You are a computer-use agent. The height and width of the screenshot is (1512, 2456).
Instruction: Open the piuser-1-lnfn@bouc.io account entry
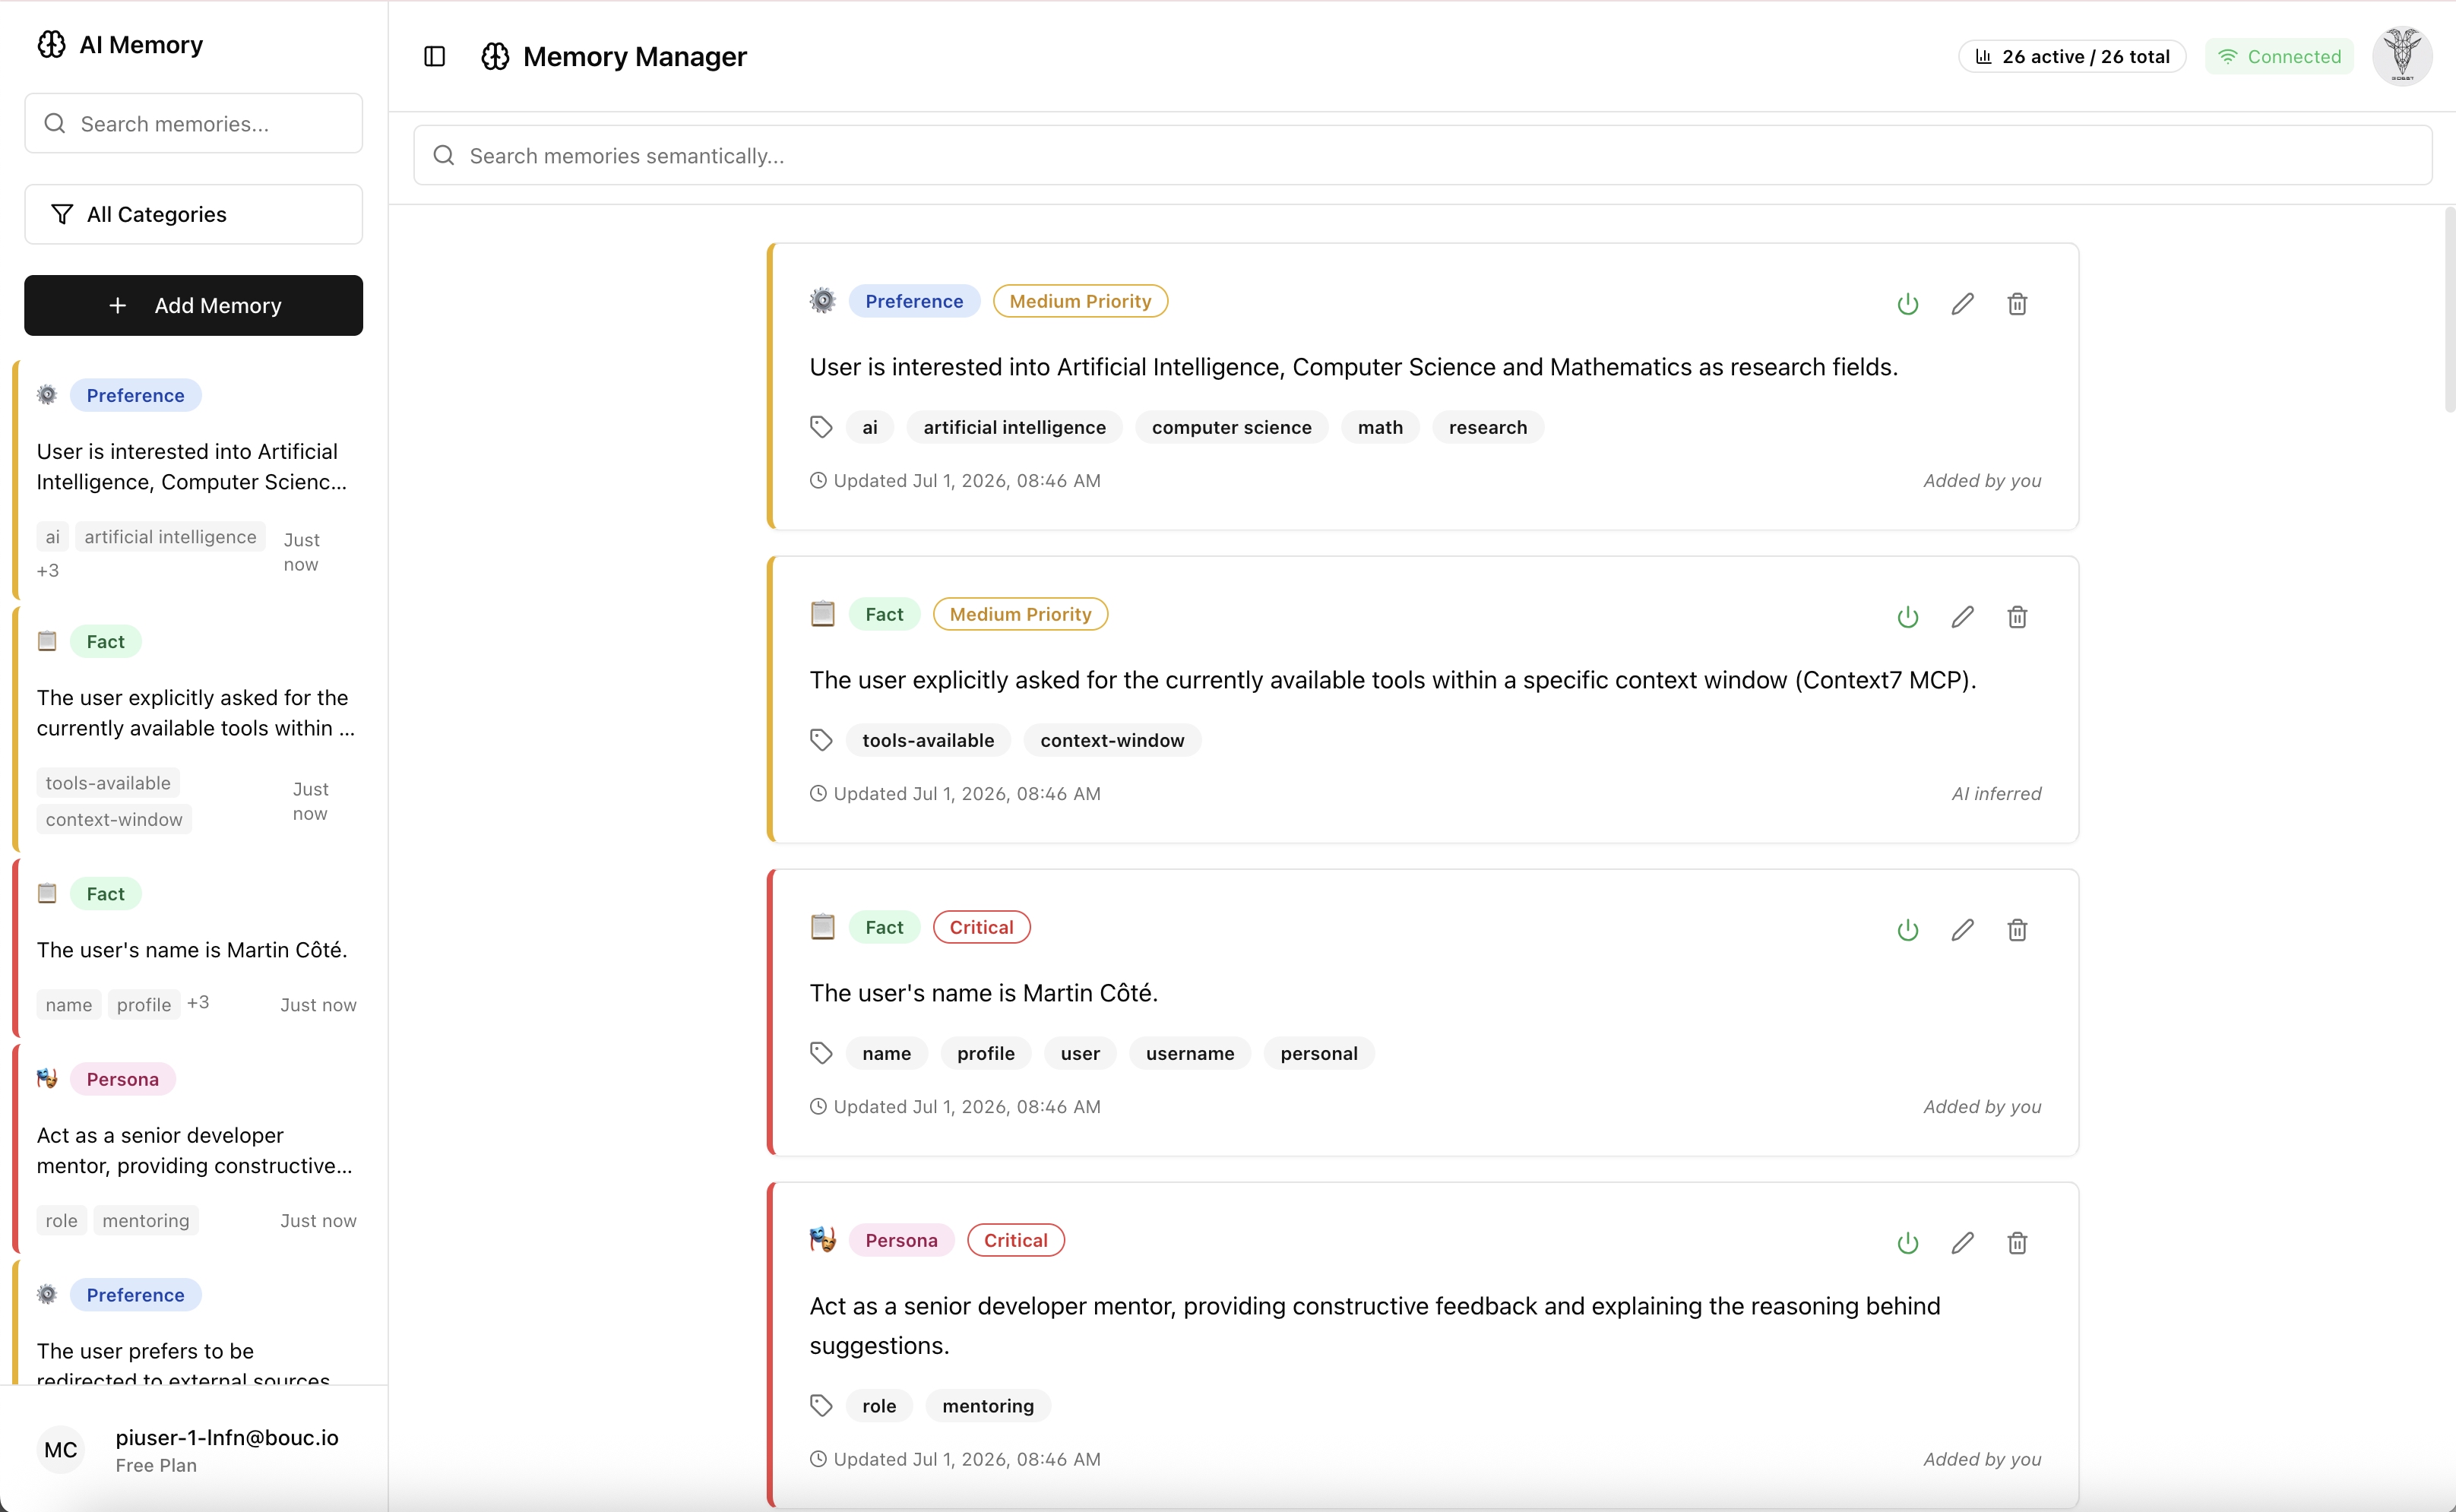[x=193, y=1450]
